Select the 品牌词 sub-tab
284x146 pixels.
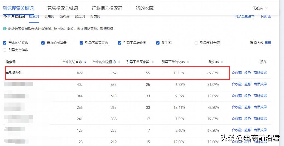click(65, 16)
